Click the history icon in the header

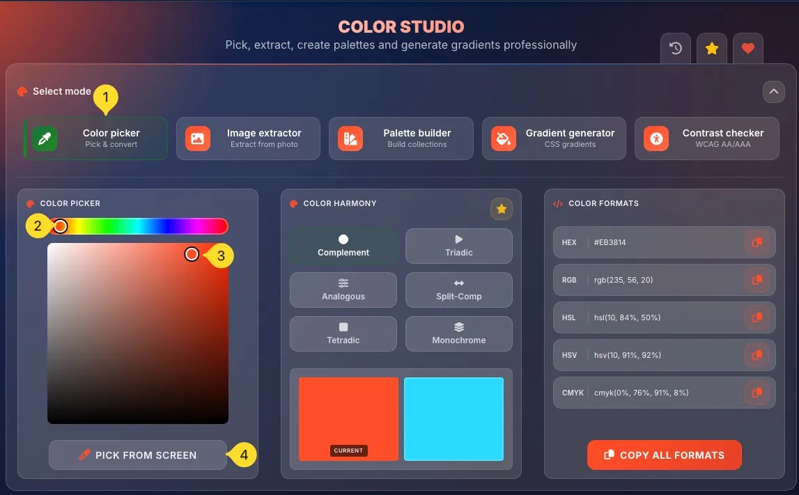[x=675, y=48]
